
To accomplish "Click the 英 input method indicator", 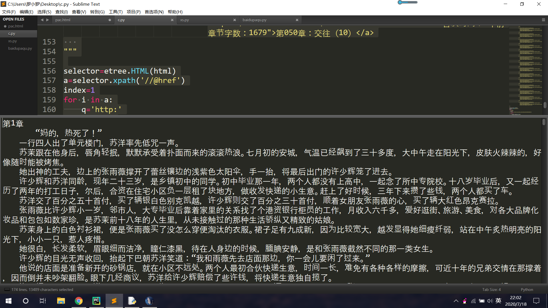I will pos(499,301).
